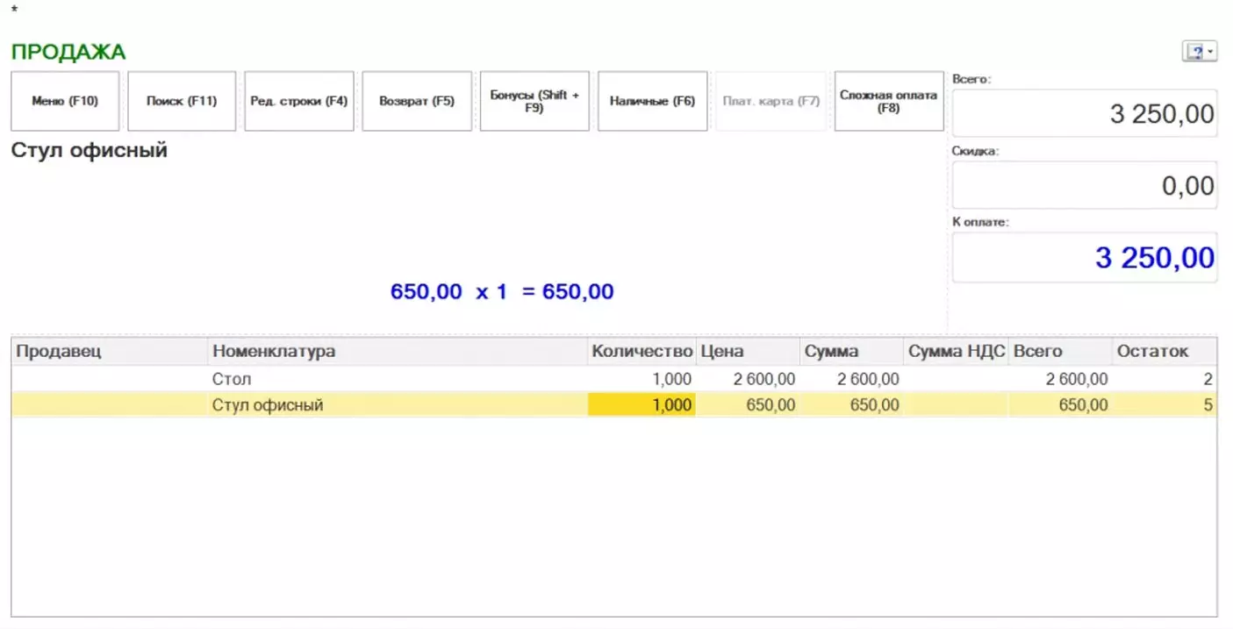Image resolution: width=1233 pixels, height=629 pixels.
Task: Click the К оплате amount field
Action: pyautogui.click(x=1084, y=258)
